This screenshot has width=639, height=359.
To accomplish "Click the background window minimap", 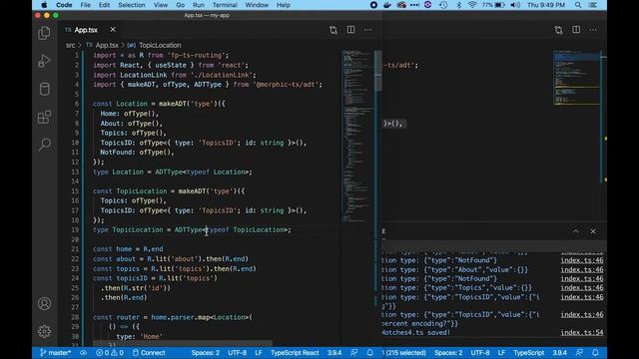I will [576, 78].
